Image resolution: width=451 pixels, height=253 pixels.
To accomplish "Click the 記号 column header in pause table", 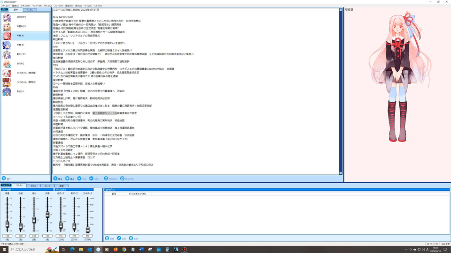I will pyautogui.click(x=114, y=194).
